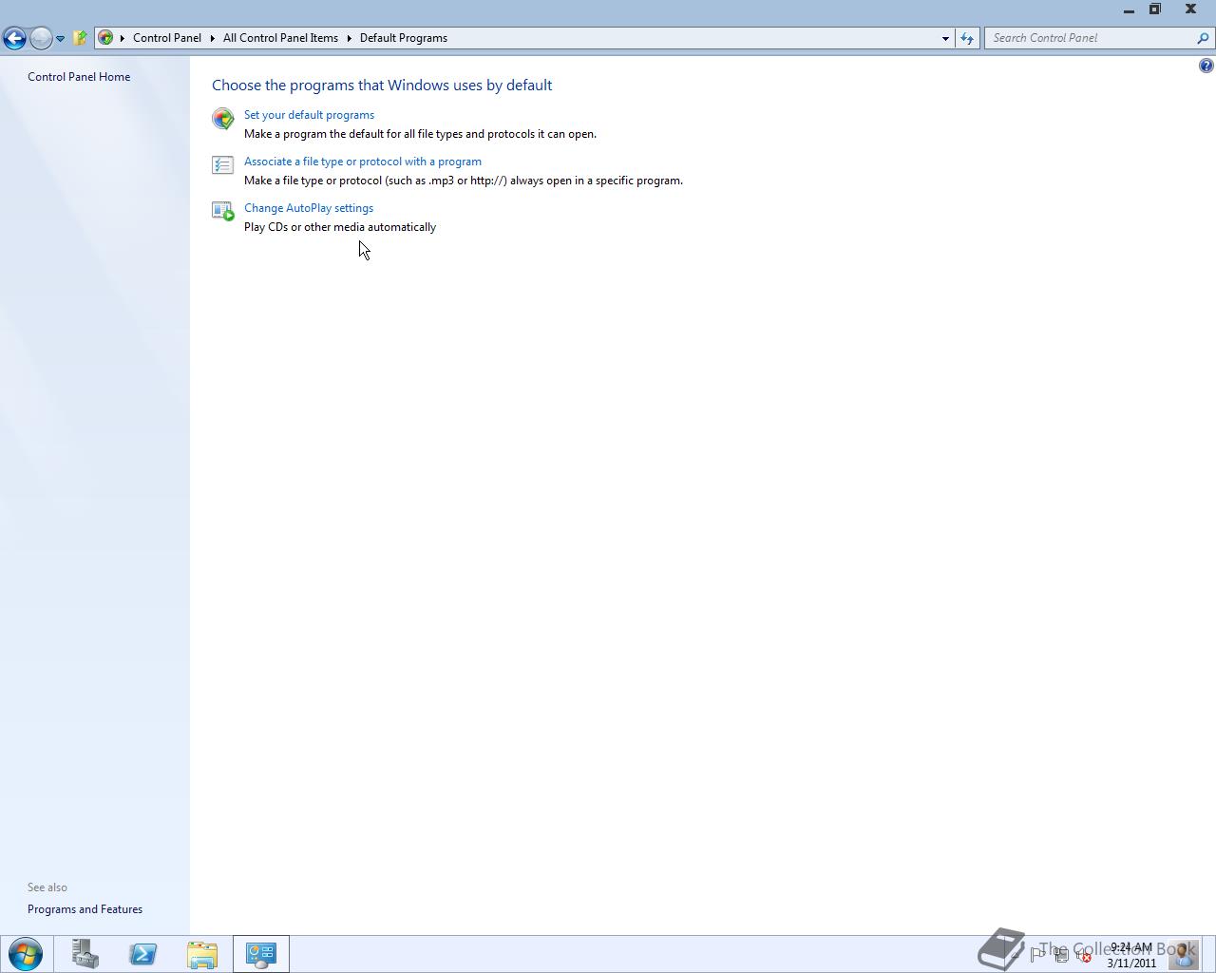Click the up-folder icon in address bar
The height and width of the screenshot is (973, 1216).
[80, 38]
